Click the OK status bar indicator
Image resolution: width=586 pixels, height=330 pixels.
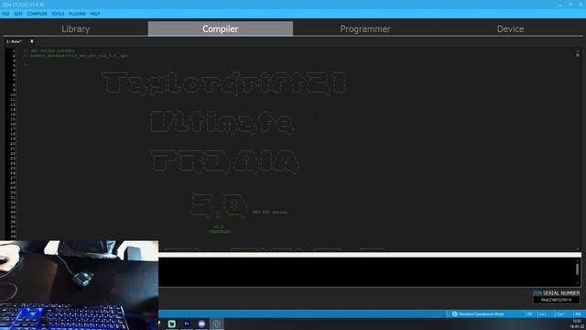click(x=529, y=313)
